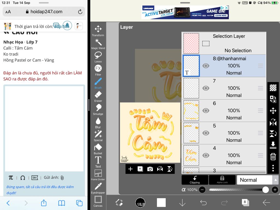Reload the Safari page
Viewport: 280px width, 210px height.
(x=80, y=11)
